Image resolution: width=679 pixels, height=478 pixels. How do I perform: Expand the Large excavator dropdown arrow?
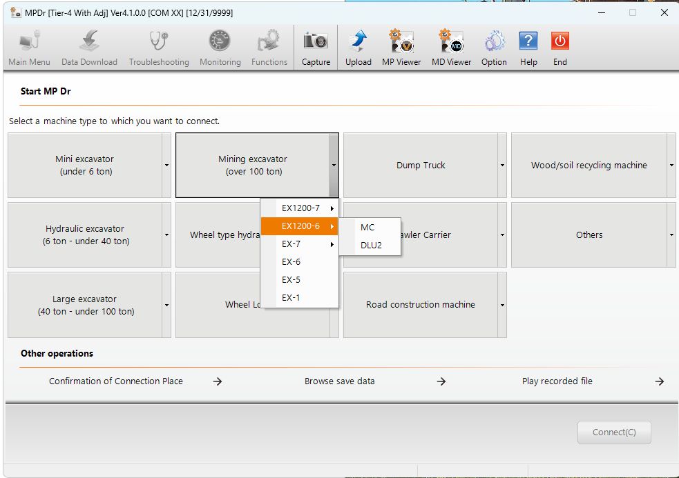click(166, 305)
